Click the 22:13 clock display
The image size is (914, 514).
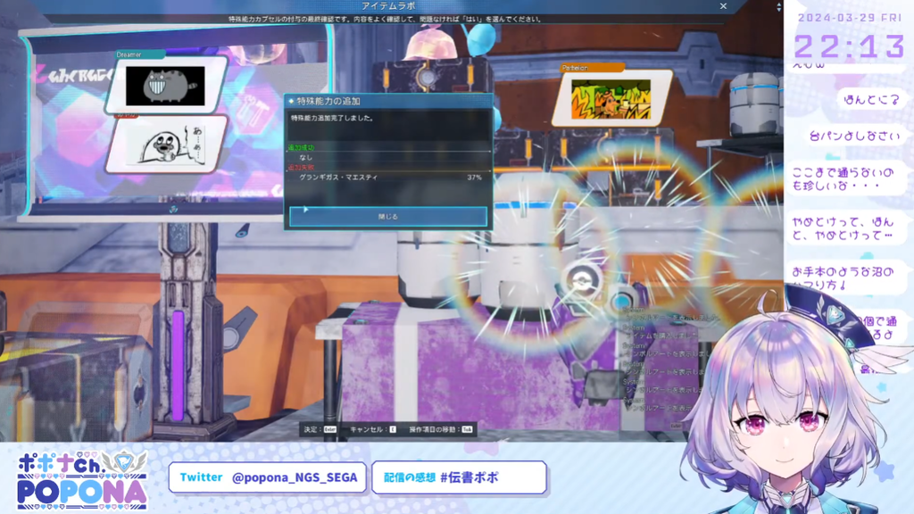click(x=850, y=46)
